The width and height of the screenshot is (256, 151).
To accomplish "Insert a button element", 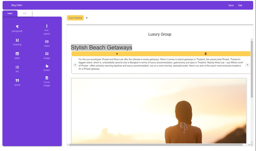I will 47,66.
